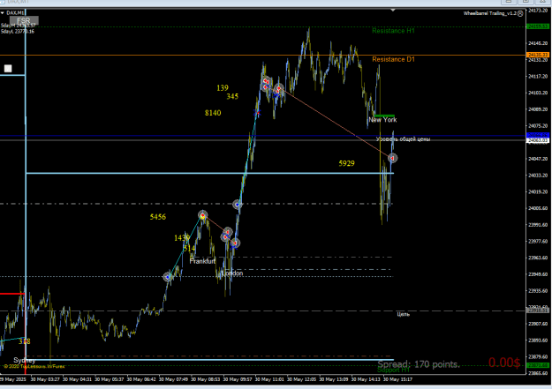Click the 24145.20 price on the scale

(x=538, y=43)
